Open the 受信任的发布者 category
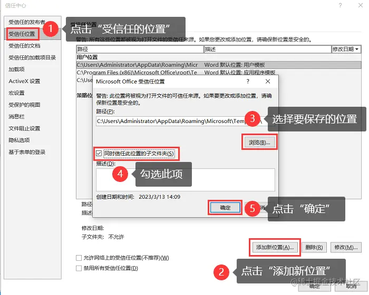Viewport: 369px width, 295px height. (x=26, y=22)
